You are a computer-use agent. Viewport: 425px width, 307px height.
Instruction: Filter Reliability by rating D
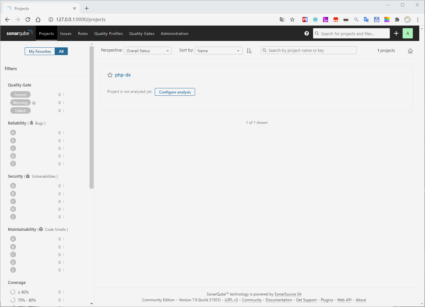click(x=13, y=156)
